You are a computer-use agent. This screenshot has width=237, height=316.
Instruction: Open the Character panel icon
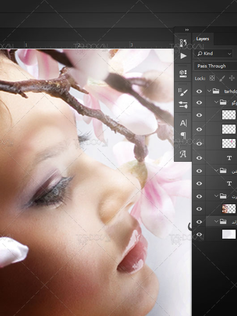click(183, 123)
